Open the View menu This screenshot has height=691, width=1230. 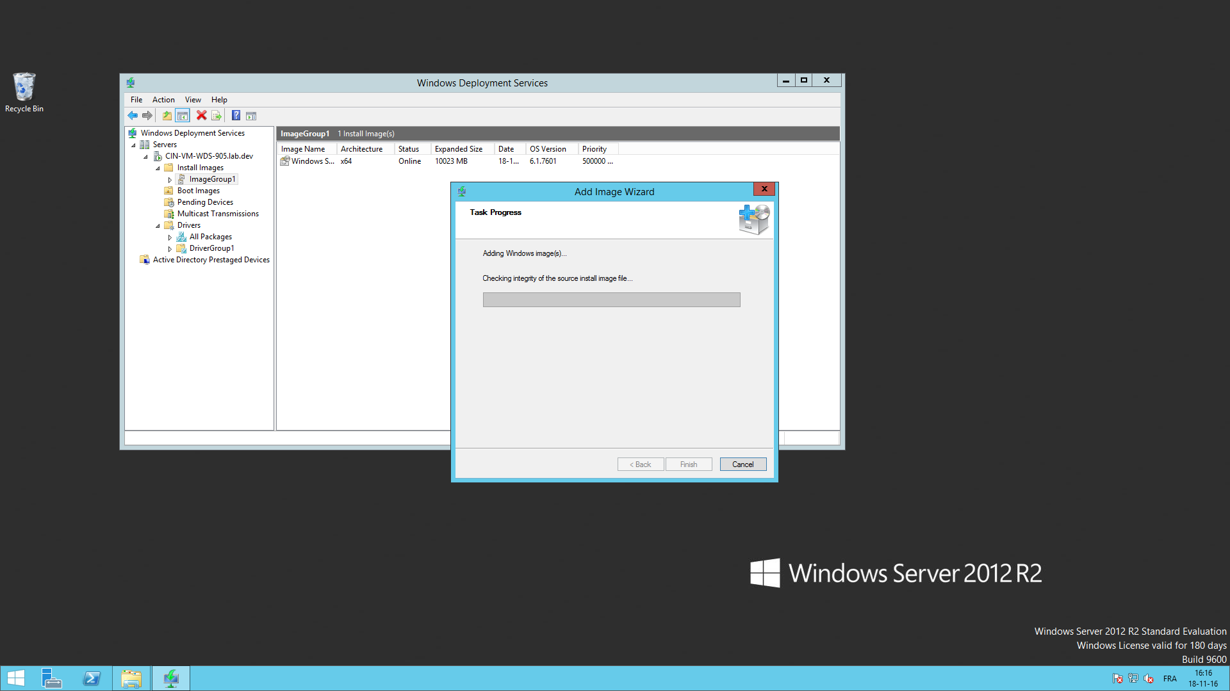click(193, 100)
